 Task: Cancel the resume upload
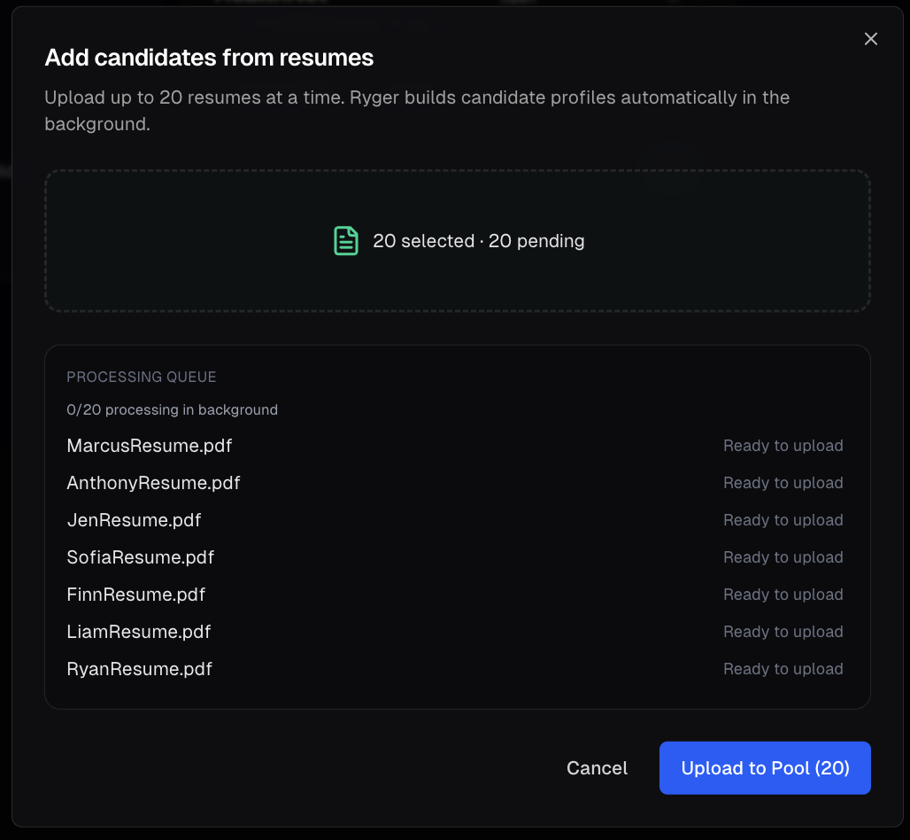click(597, 767)
